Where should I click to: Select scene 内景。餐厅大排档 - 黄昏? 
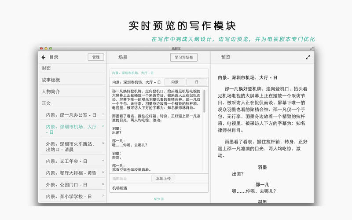(x=72, y=173)
